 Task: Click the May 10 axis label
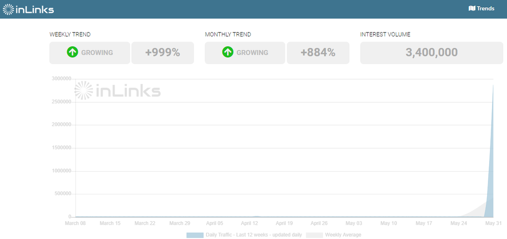[x=389, y=223]
